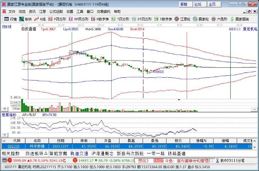This screenshot has width=259, height=171.
Task: Select the 相关指数 tab
Action: (11, 153)
